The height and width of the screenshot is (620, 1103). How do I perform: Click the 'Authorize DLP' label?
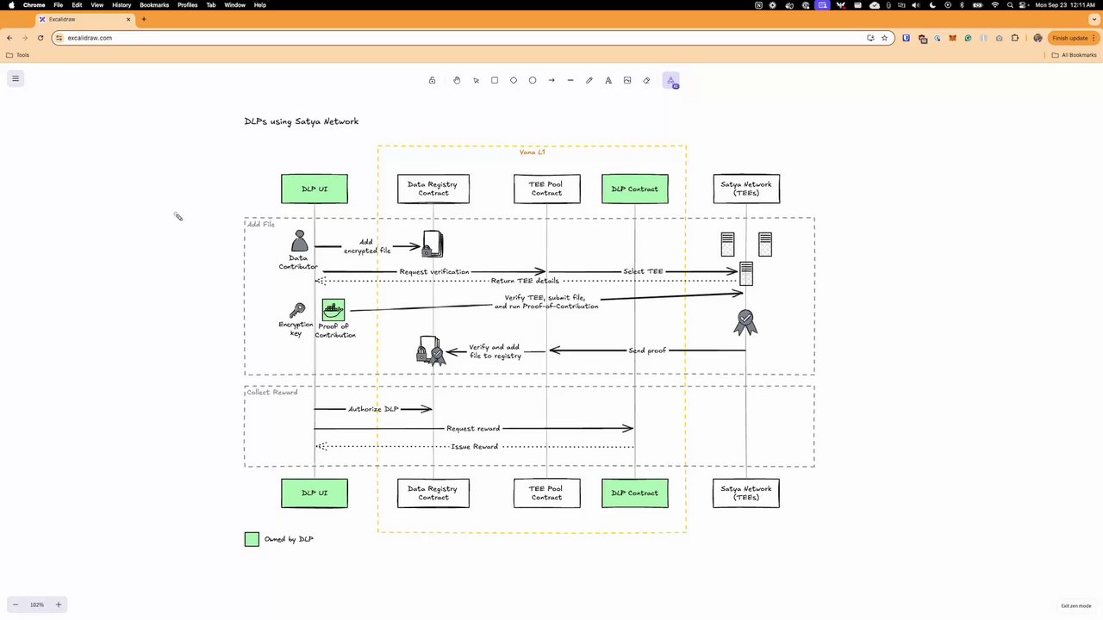[373, 409]
